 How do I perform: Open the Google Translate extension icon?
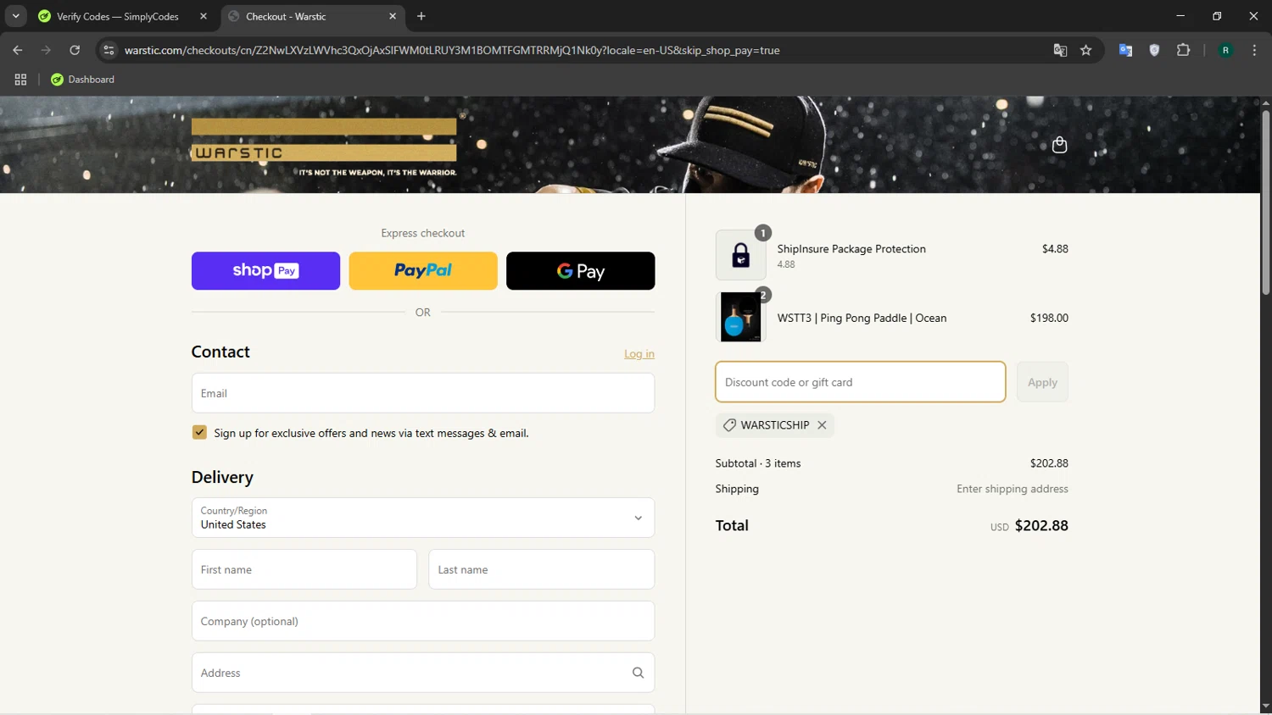[1125, 50]
